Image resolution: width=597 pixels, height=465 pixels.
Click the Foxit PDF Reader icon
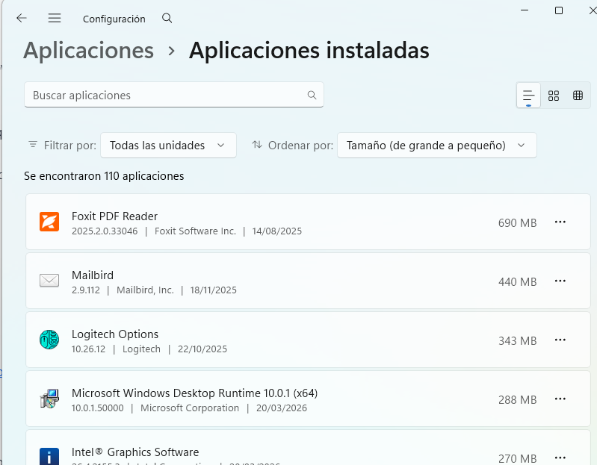click(x=49, y=222)
